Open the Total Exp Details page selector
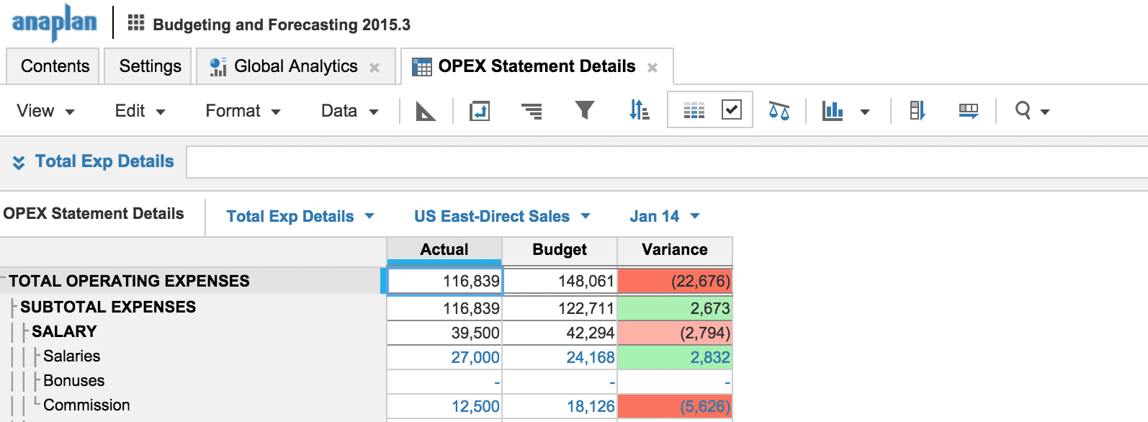This screenshot has height=422, width=1148. pos(300,216)
